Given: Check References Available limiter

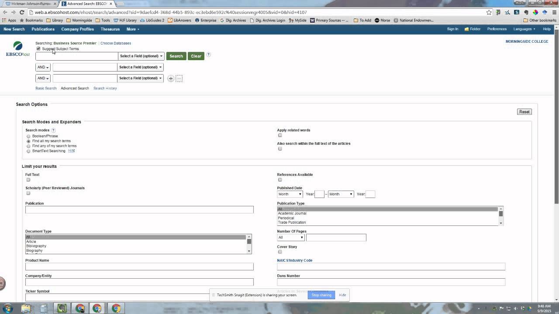Looking at the screenshot, I should tap(280, 180).
